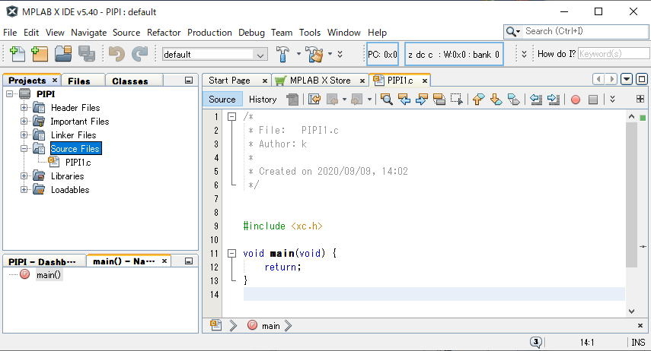Screen dimensions: 651x351
Task: Open the Debug menu
Action: tap(251, 33)
